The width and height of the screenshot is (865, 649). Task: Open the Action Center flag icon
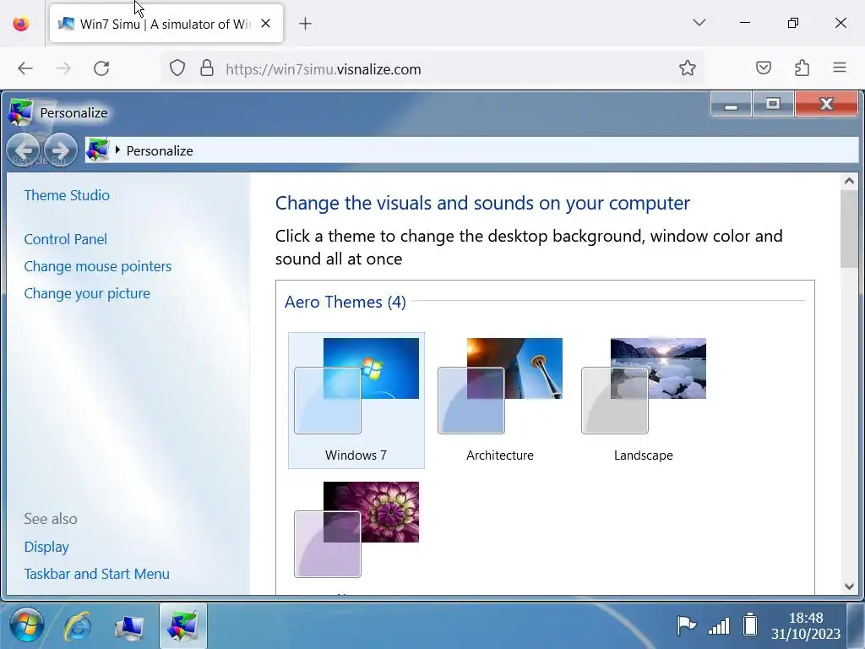click(x=686, y=625)
